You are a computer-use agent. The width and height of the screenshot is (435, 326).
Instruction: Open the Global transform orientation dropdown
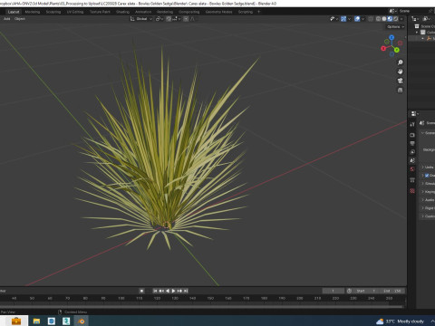(141, 19)
